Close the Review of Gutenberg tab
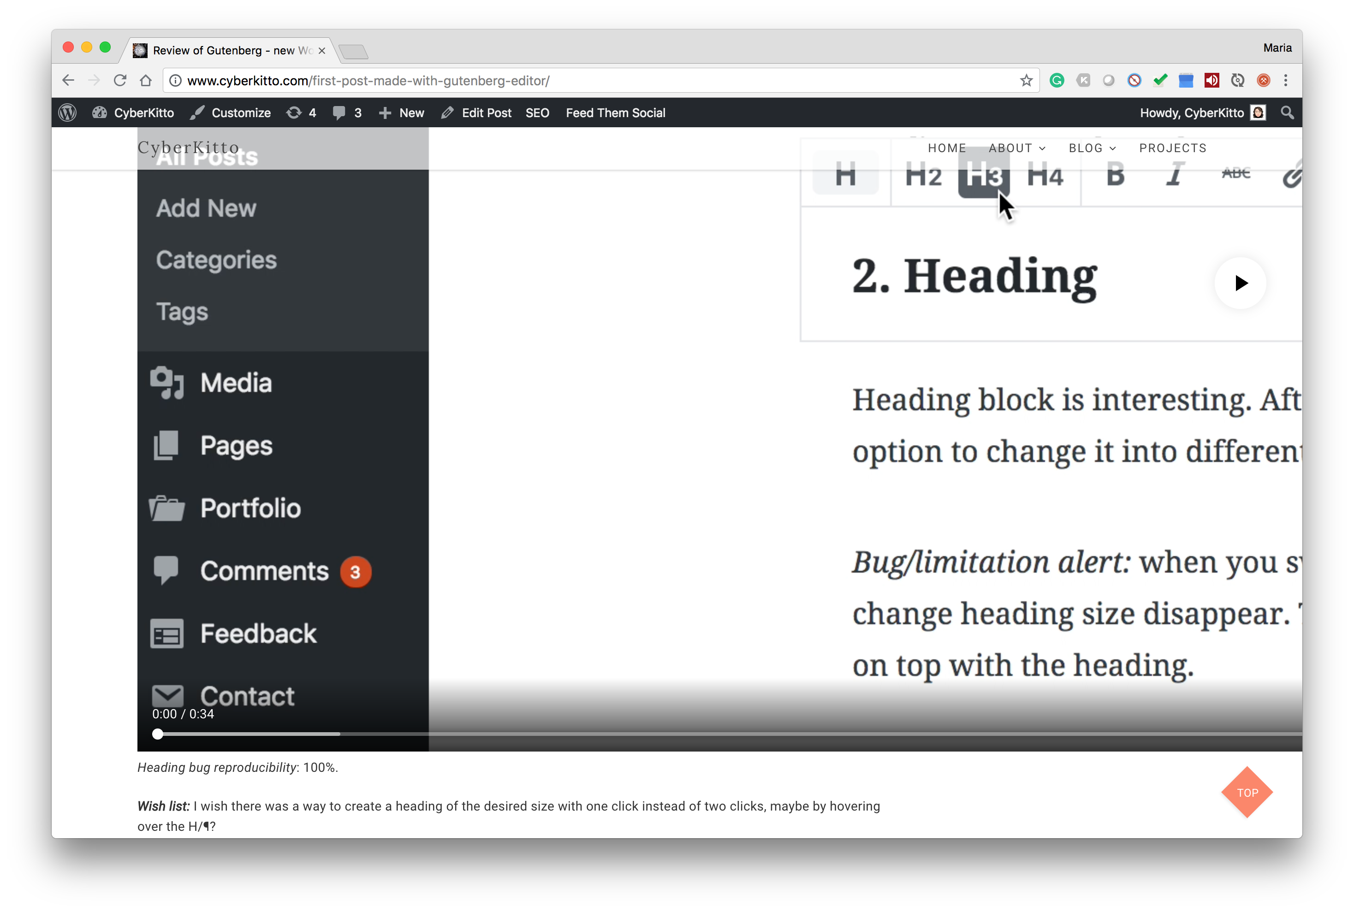Image resolution: width=1354 pixels, height=912 pixels. click(321, 51)
